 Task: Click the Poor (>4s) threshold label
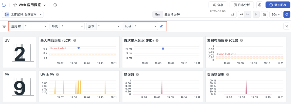(58, 48)
